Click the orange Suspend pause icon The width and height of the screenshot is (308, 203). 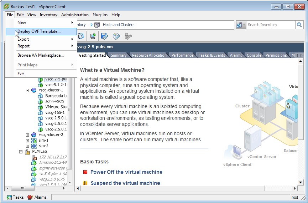[x=85, y=183]
